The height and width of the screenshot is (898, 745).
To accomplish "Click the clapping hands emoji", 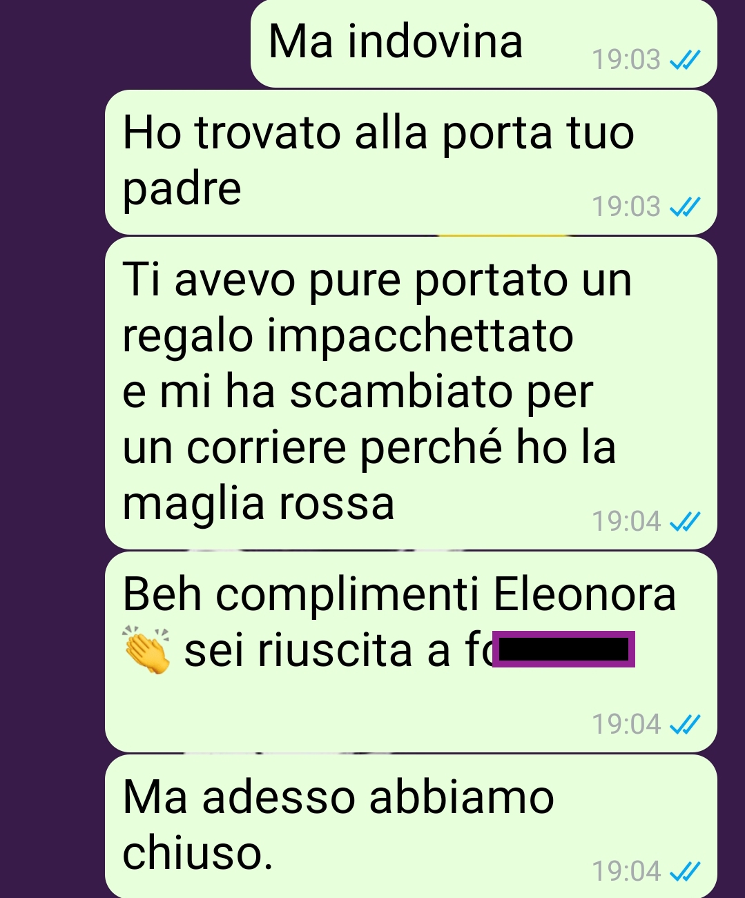I will (146, 650).
